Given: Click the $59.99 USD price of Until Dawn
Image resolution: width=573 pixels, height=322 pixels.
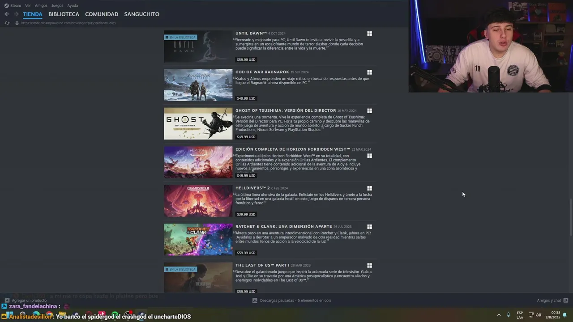Looking at the screenshot, I should point(246,59).
